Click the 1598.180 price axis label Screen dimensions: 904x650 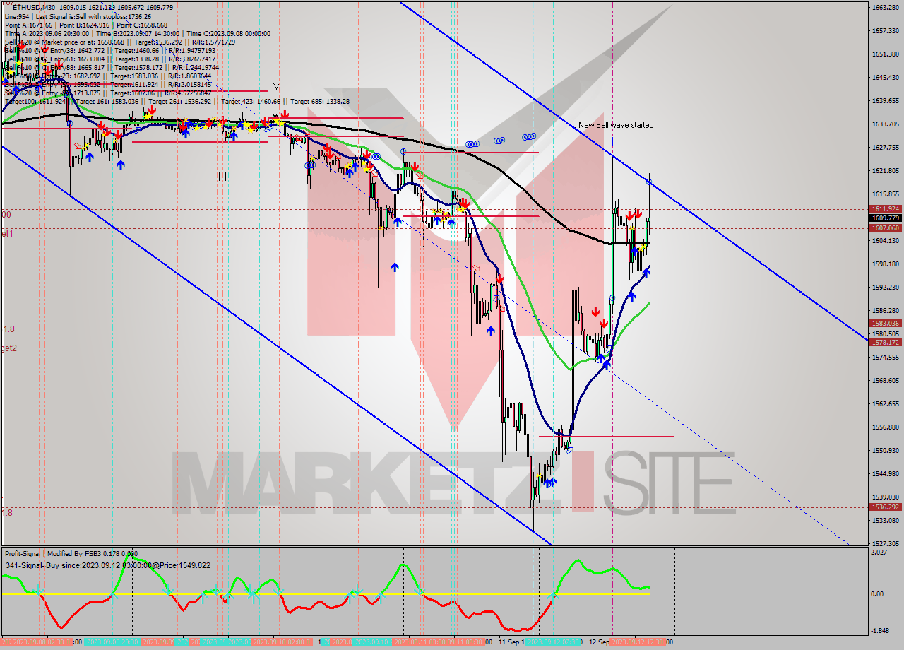[885, 264]
